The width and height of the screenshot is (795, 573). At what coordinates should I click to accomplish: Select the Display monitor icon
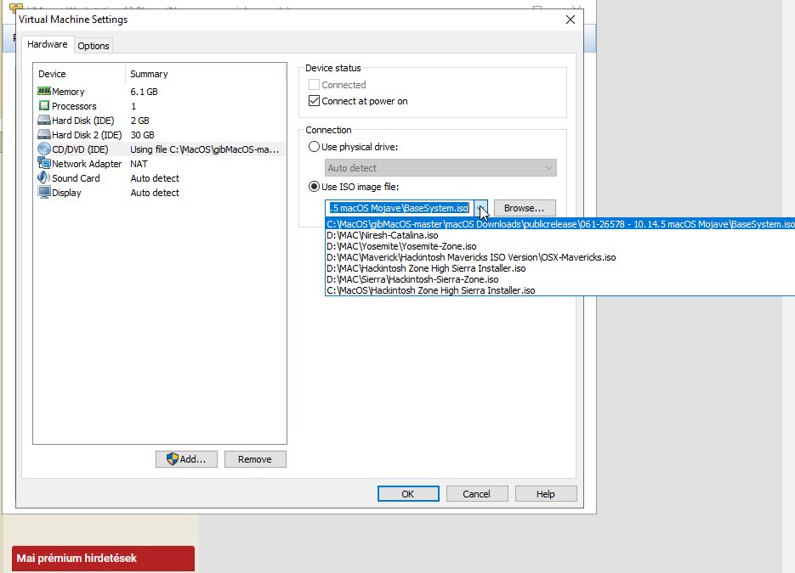[x=44, y=193]
